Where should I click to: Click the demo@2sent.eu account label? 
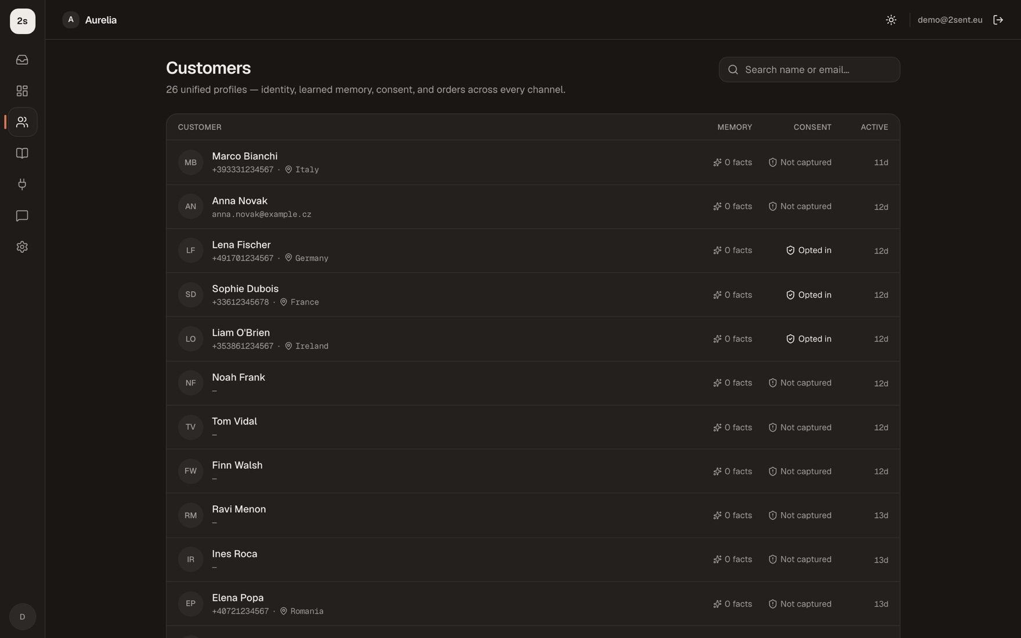tap(950, 20)
